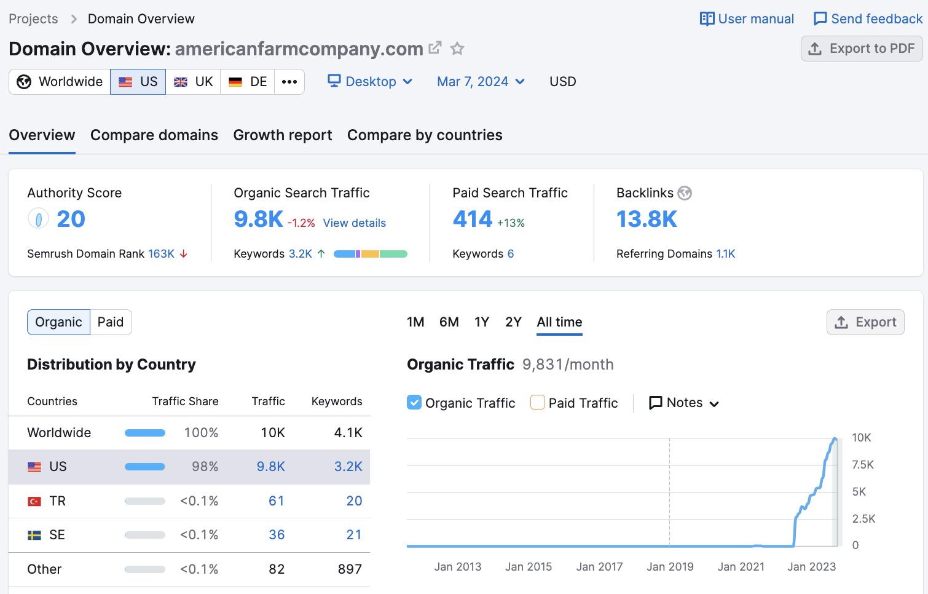
Task: Expand the Notes dropdown
Action: tap(684, 403)
